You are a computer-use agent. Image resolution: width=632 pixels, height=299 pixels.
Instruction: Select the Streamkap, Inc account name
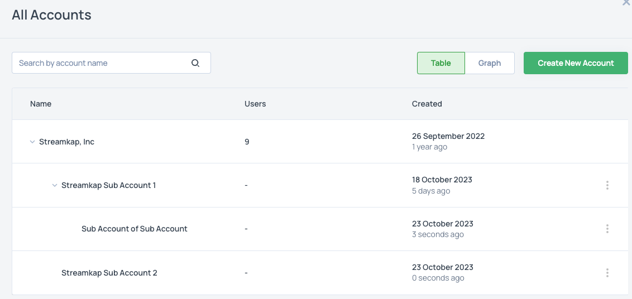click(x=66, y=142)
